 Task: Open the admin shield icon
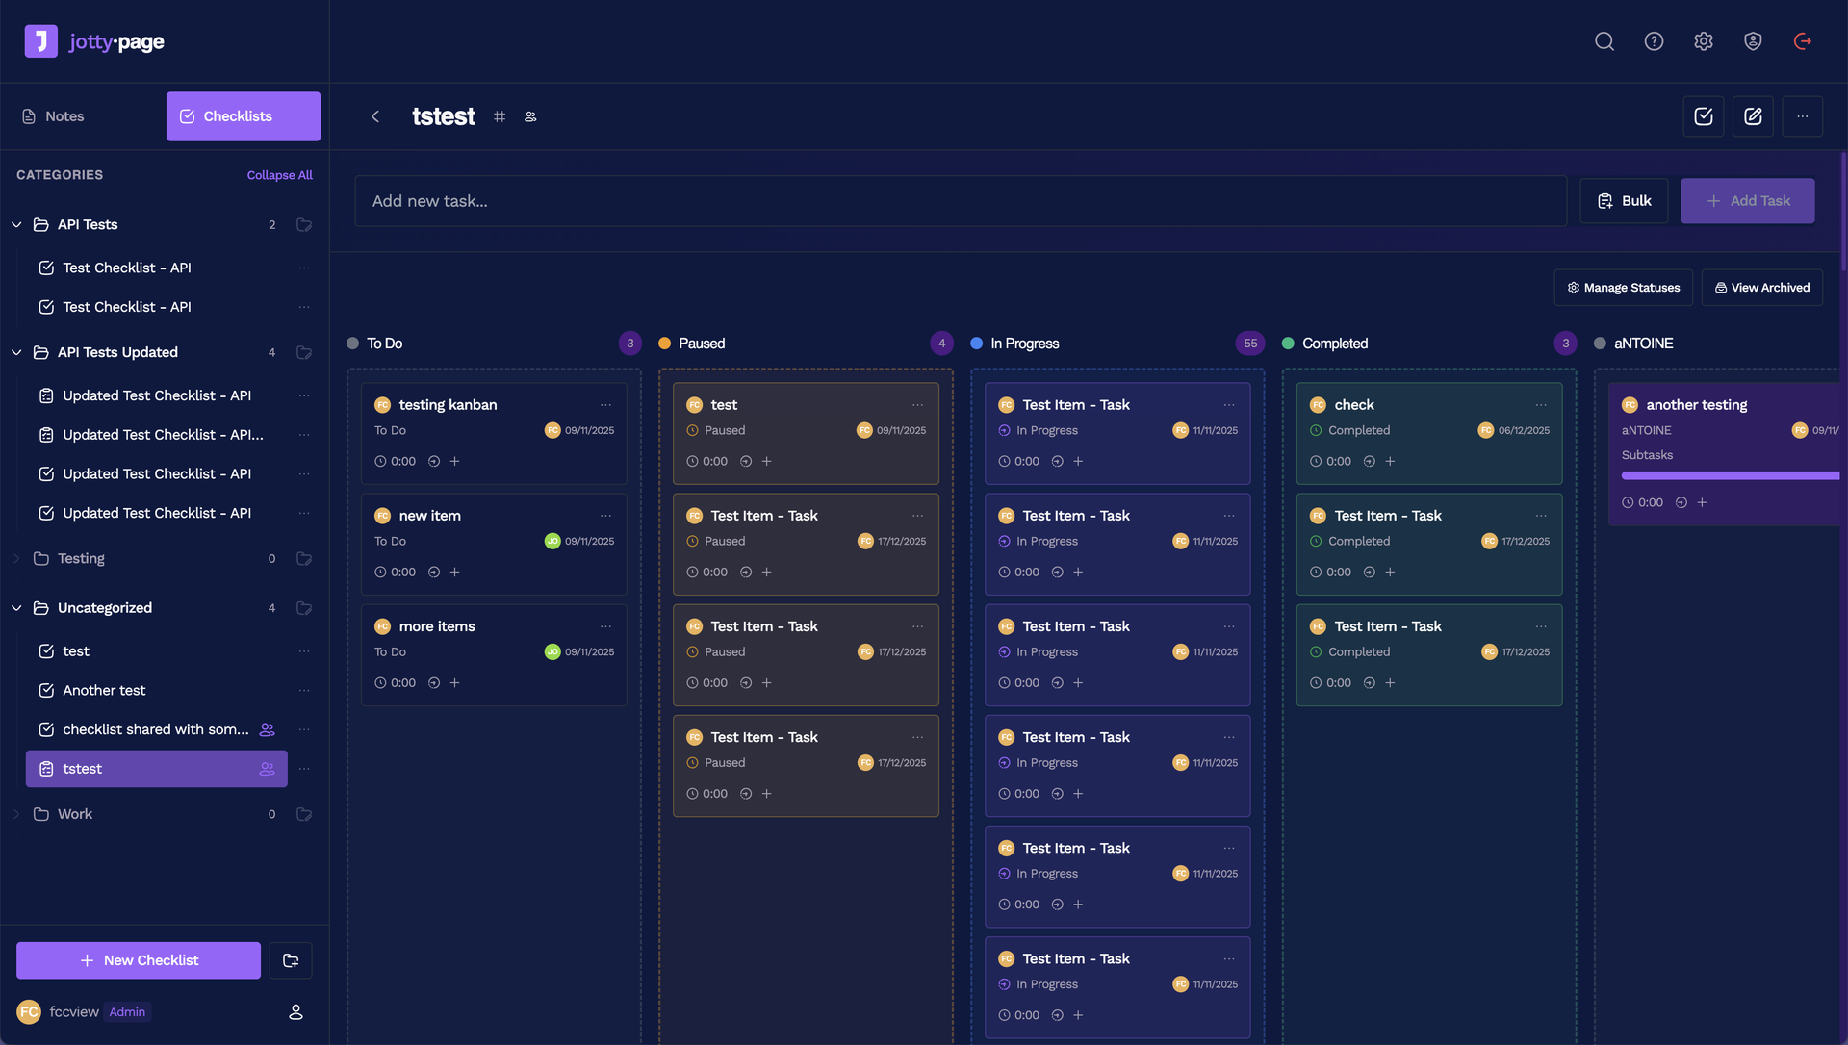(x=1753, y=41)
